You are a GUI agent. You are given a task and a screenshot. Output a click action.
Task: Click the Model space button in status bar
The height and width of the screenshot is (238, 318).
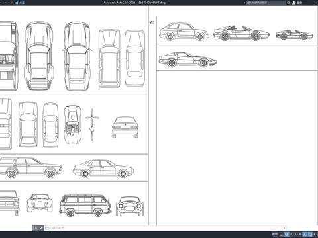275,234
